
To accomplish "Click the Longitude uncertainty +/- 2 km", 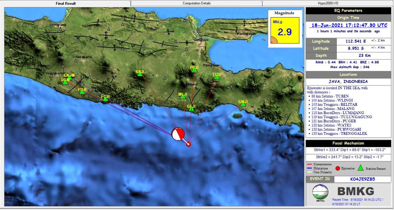I will point(378,40).
